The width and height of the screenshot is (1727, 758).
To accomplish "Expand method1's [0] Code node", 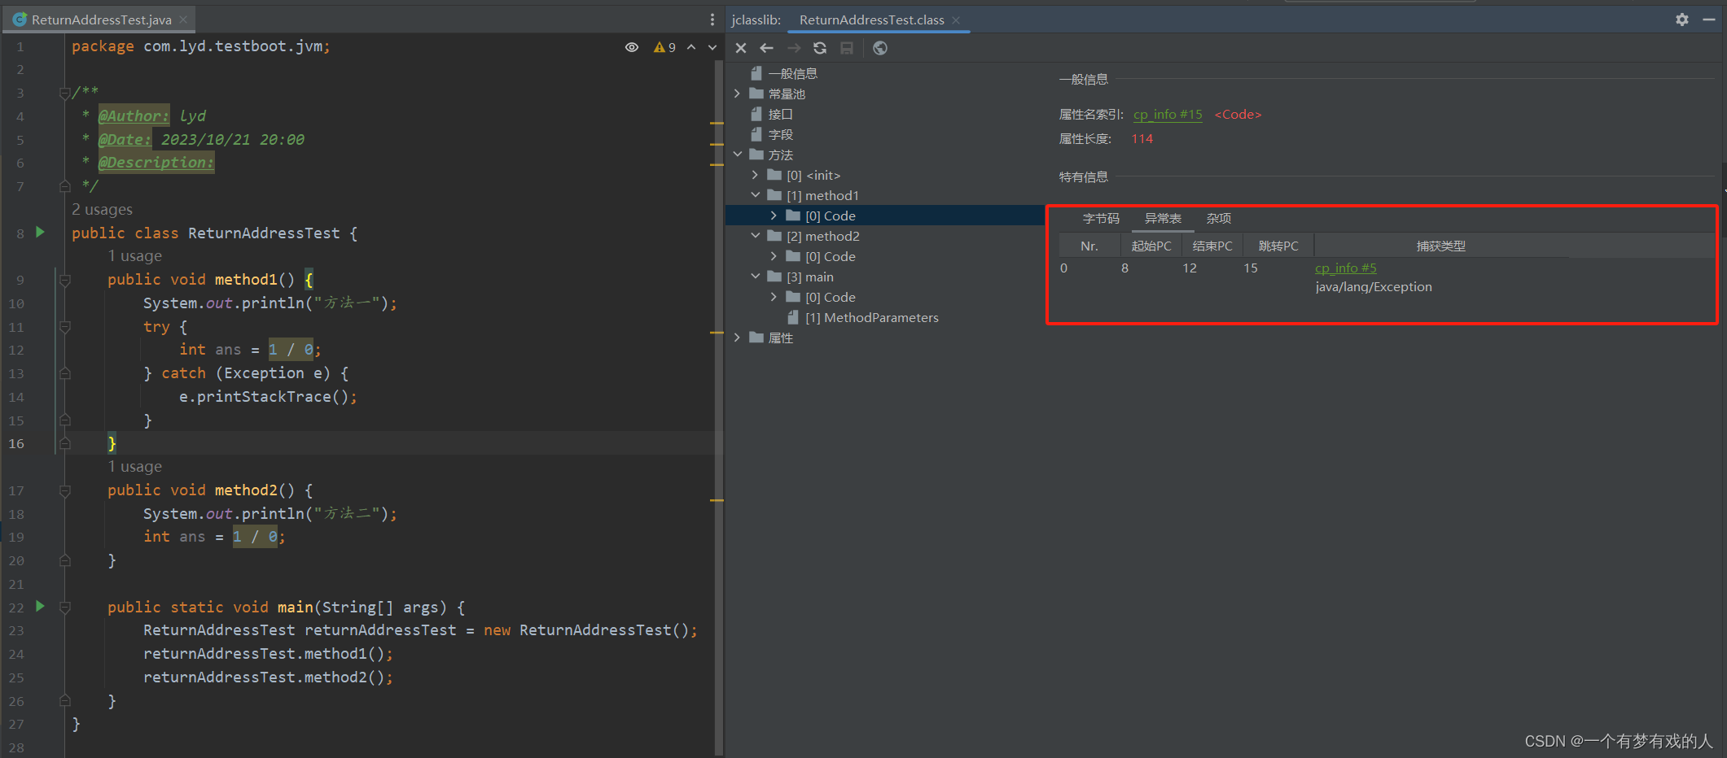I will click(774, 216).
